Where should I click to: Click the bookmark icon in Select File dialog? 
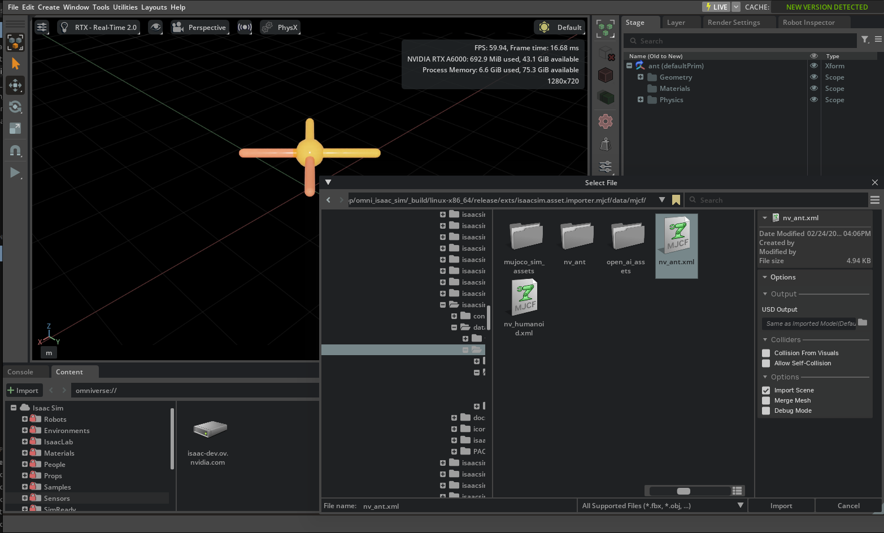tap(676, 200)
